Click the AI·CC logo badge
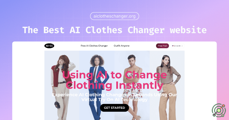Screen dimensions: 229x120 pos(49,46)
